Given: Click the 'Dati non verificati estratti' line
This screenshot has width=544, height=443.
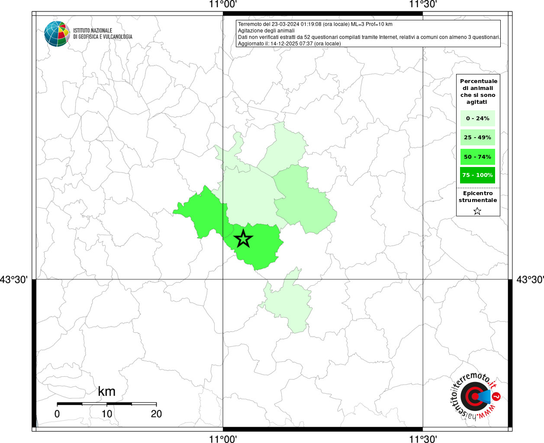Looking at the screenshot, I should (369, 37).
